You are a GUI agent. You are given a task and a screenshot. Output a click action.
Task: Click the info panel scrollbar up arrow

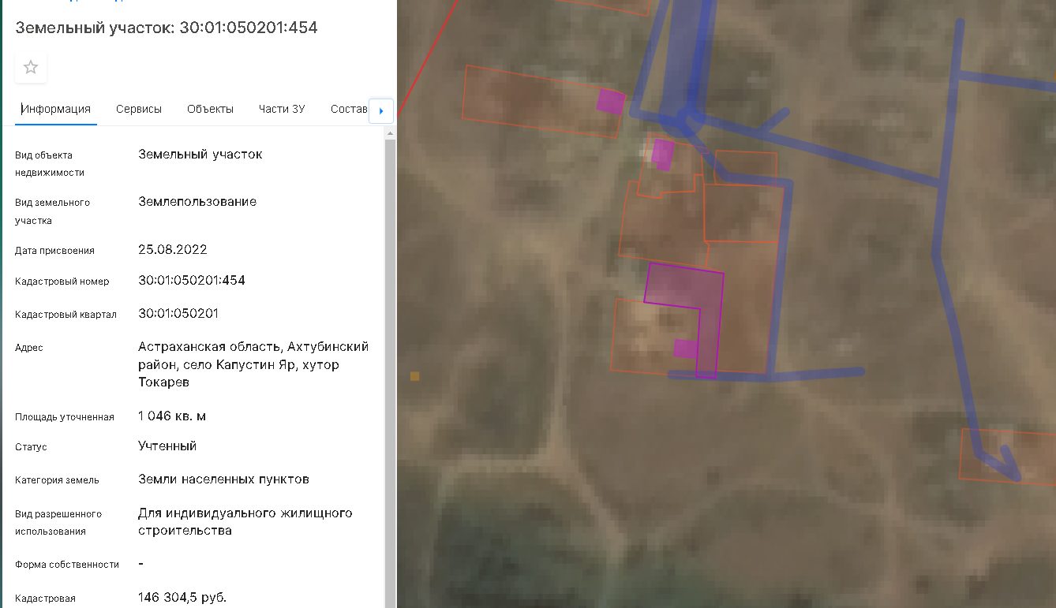click(390, 134)
